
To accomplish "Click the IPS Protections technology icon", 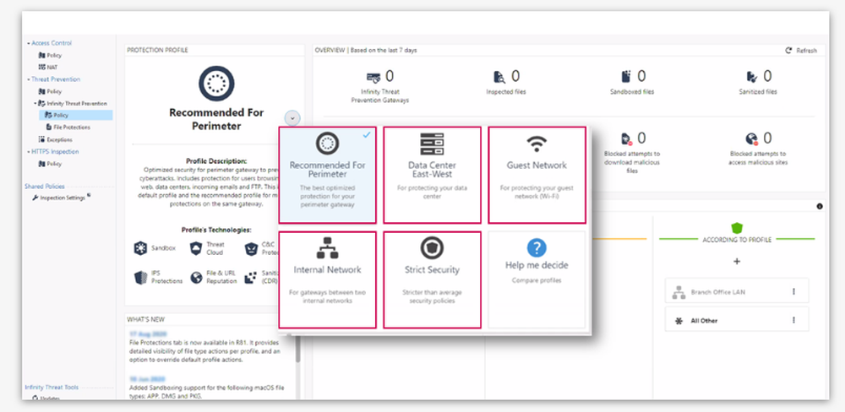I will point(140,278).
